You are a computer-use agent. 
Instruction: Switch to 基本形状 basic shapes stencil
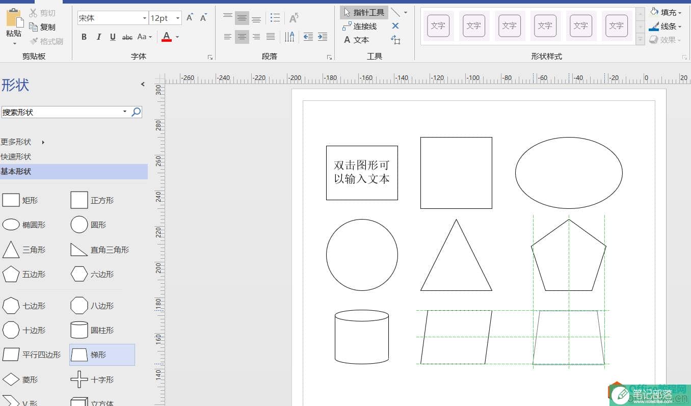(74, 172)
